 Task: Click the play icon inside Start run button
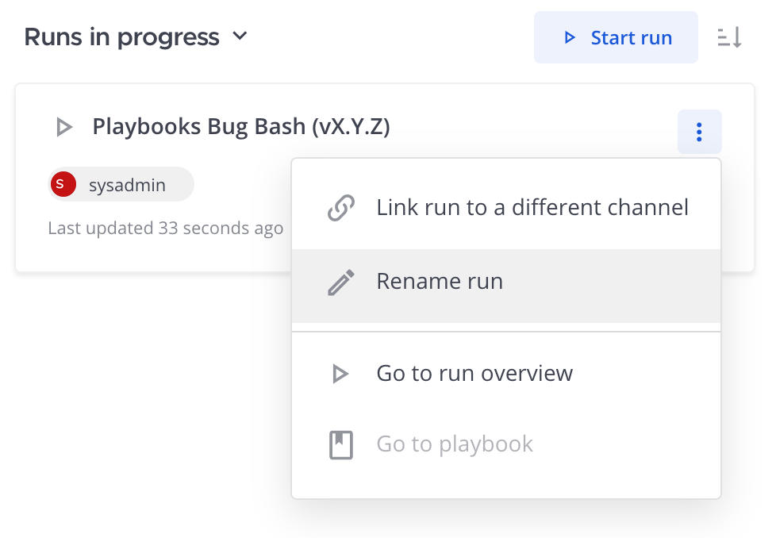[570, 37]
